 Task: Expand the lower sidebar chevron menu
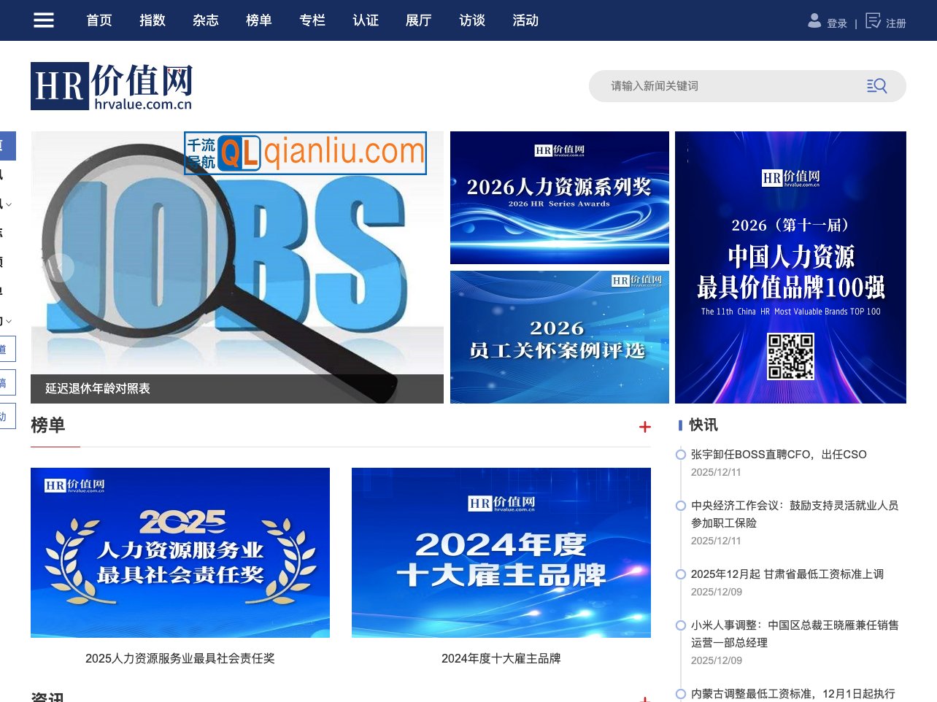[9, 322]
